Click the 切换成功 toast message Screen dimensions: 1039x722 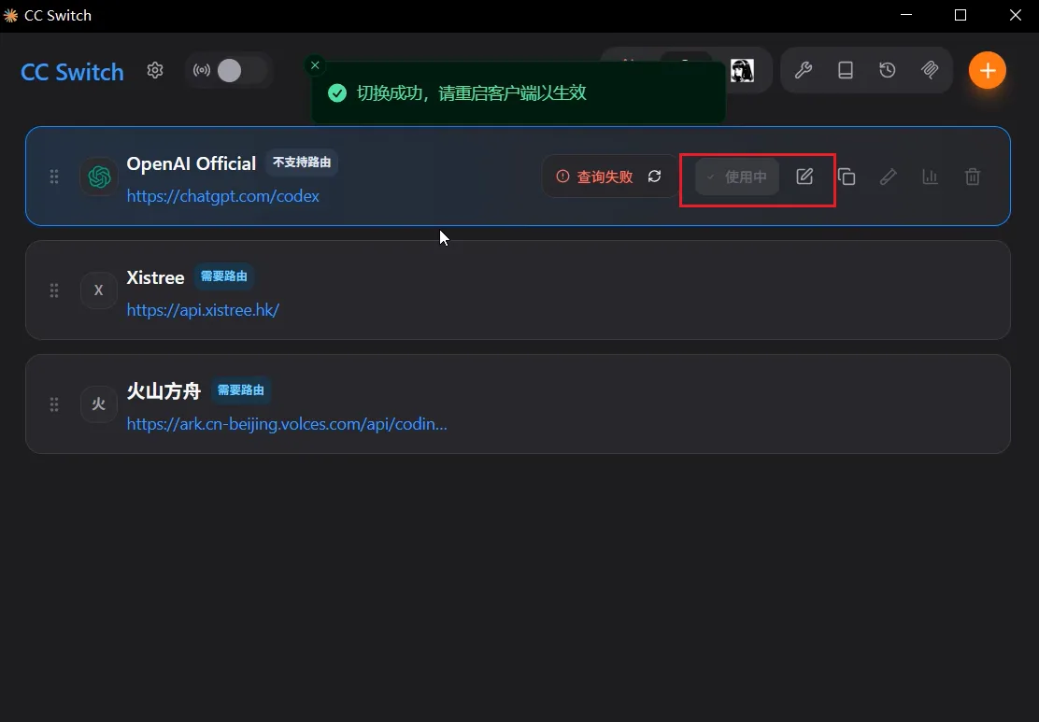(x=472, y=92)
